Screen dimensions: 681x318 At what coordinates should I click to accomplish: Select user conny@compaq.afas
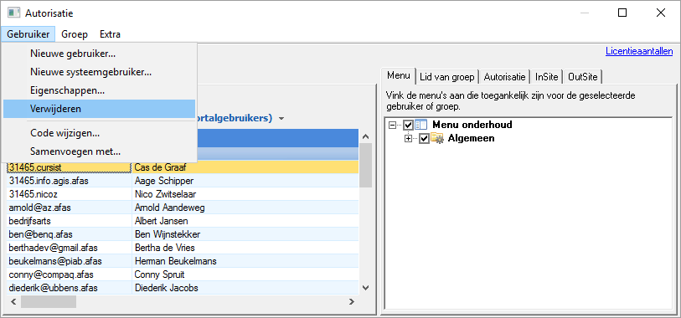[x=69, y=274]
